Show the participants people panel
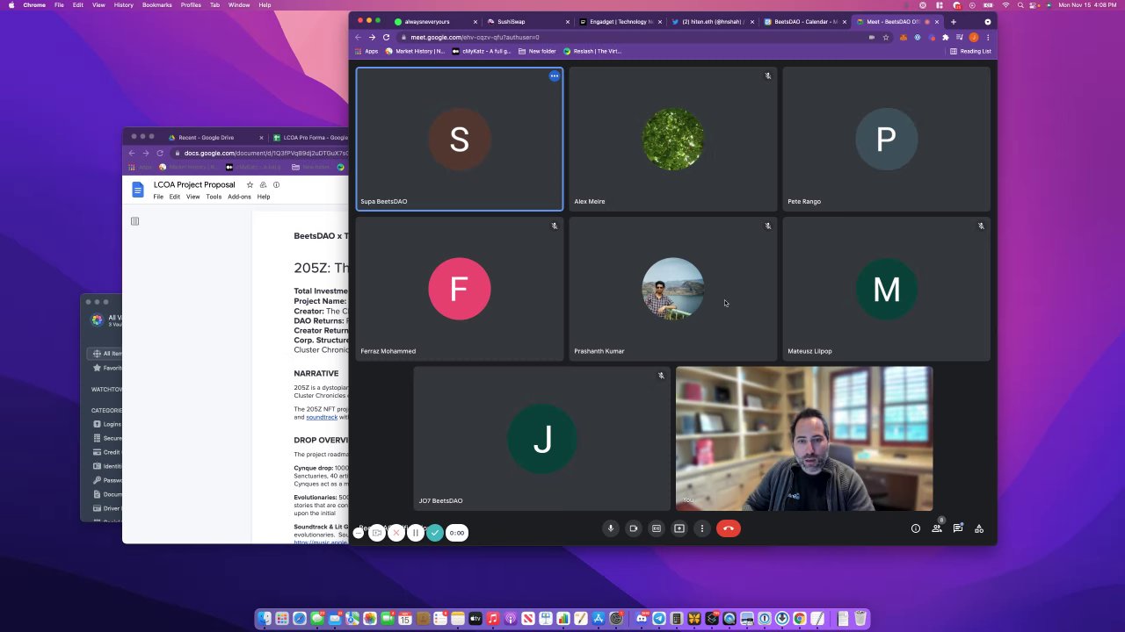The height and width of the screenshot is (632, 1125). point(937,528)
